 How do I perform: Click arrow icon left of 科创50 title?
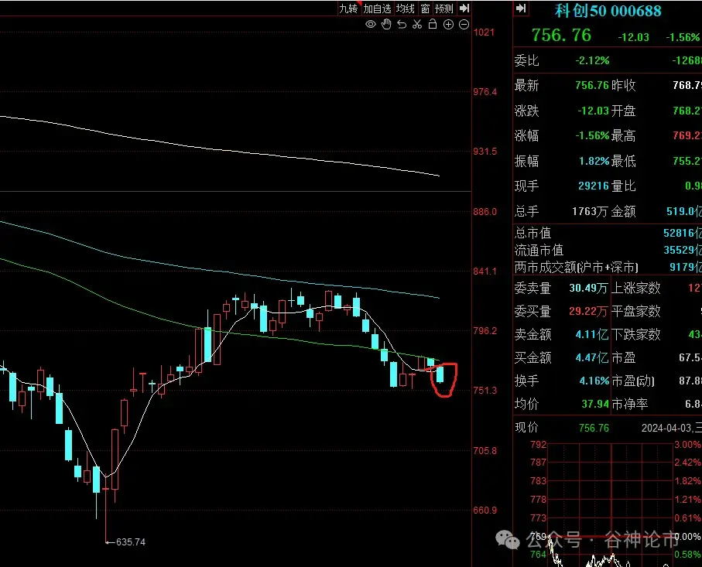521,9
